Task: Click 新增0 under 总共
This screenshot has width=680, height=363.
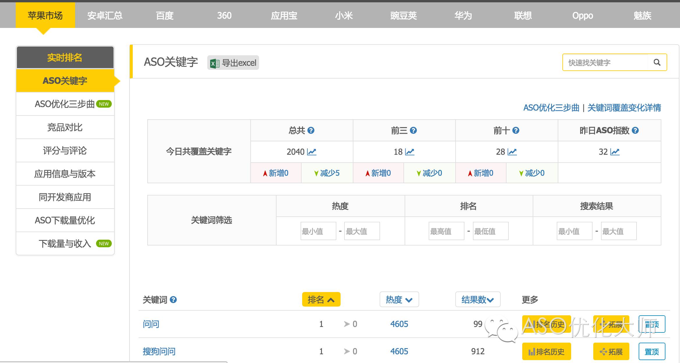Action: click(x=276, y=173)
